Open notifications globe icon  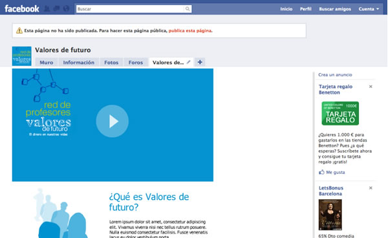tap(66, 8)
